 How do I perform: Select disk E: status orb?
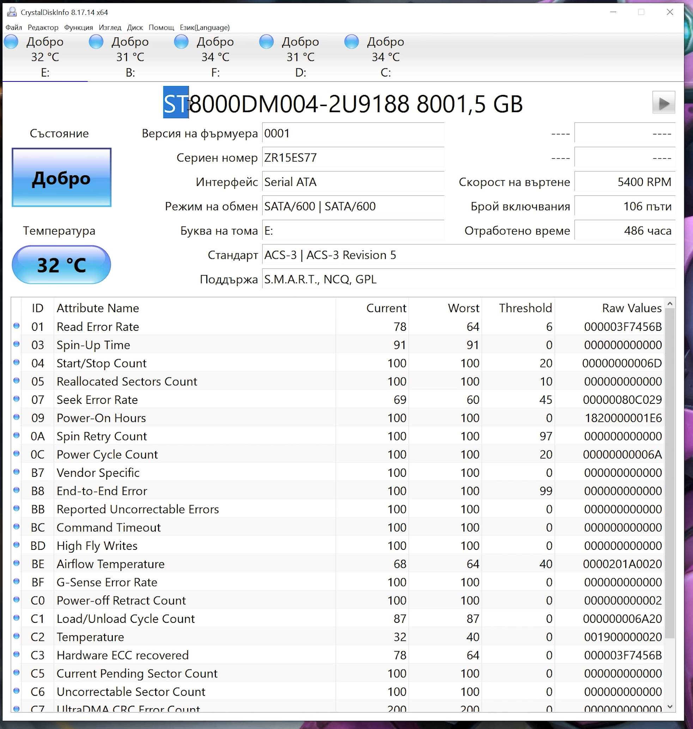(11, 41)
